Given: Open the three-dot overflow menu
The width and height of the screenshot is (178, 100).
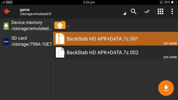Looking at the screenshot, I should click(172, 11).
